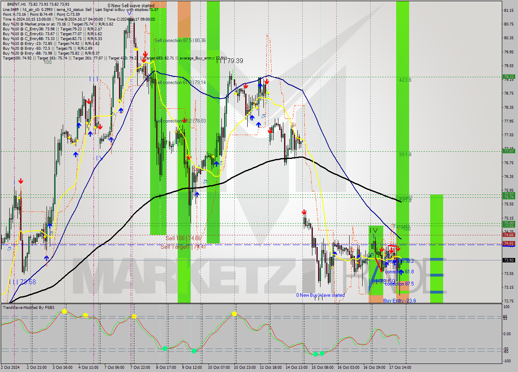Click the '17 Oct 14:00' date on time axis
Image resolution: width=518 pixels, height=372 pixels.
pos(400,367)
